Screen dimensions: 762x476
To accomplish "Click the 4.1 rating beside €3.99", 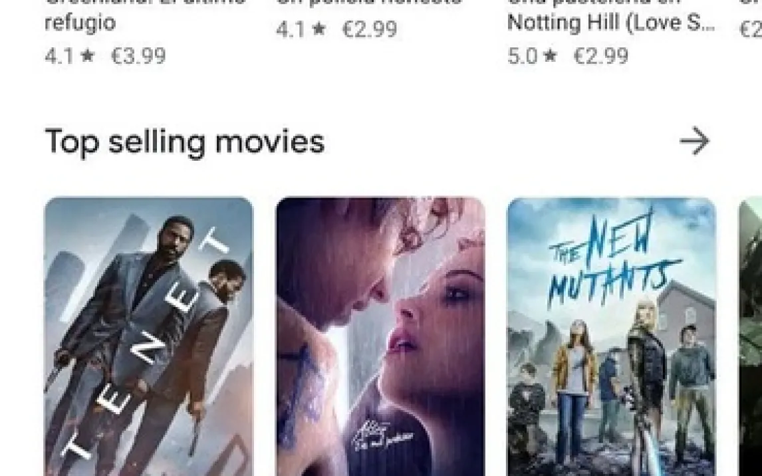I will [59, 55].
